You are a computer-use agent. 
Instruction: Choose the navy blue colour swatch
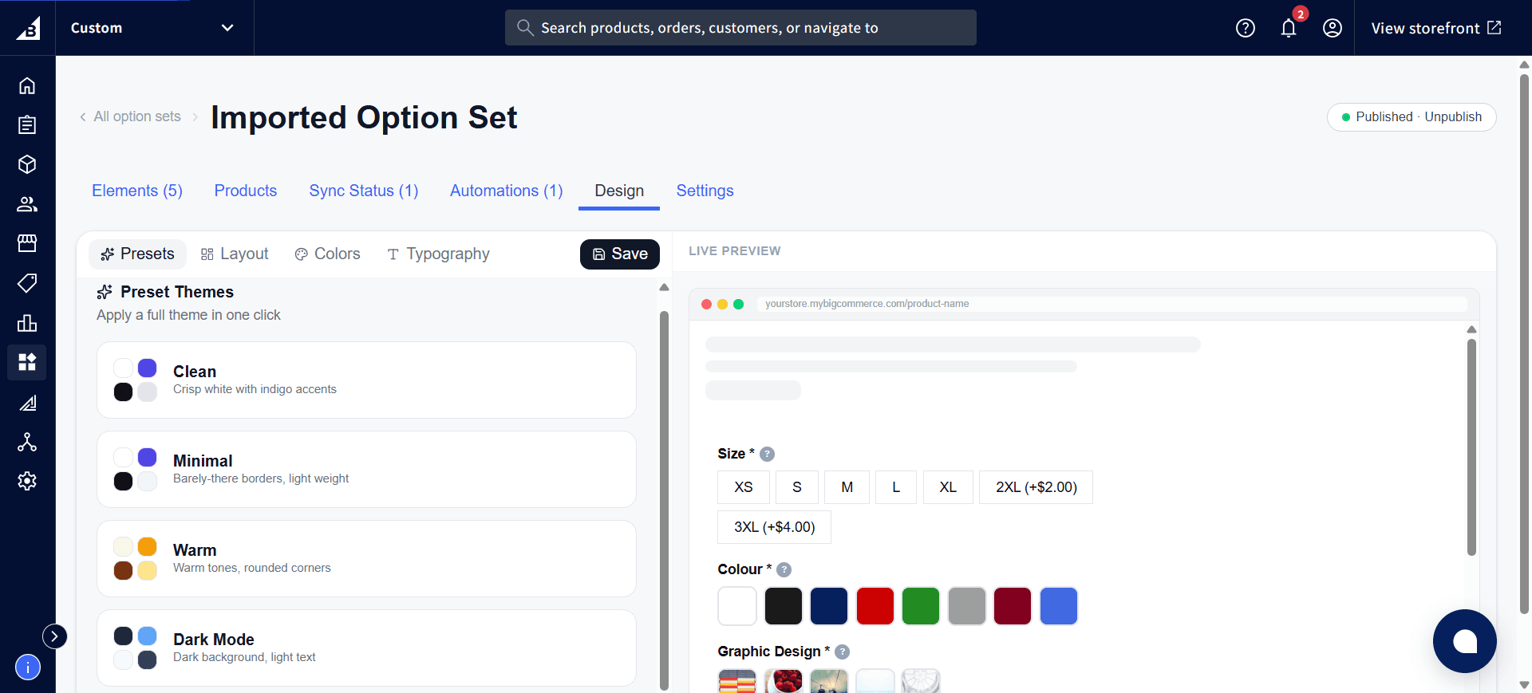tap(829, 606)
